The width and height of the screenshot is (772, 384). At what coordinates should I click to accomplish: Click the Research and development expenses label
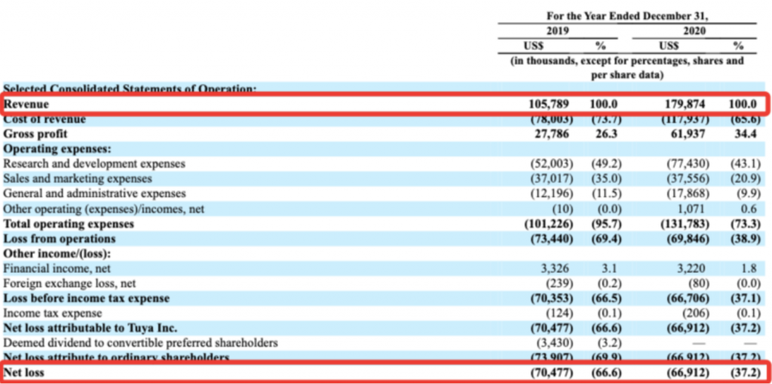tap(94, 163)
